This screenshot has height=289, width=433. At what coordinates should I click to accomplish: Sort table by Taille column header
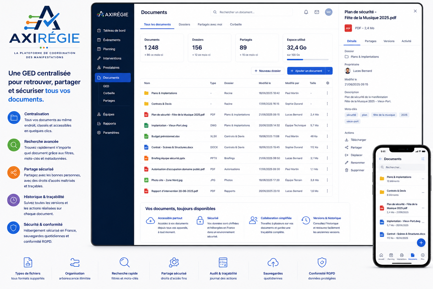[x=313, y=83]
